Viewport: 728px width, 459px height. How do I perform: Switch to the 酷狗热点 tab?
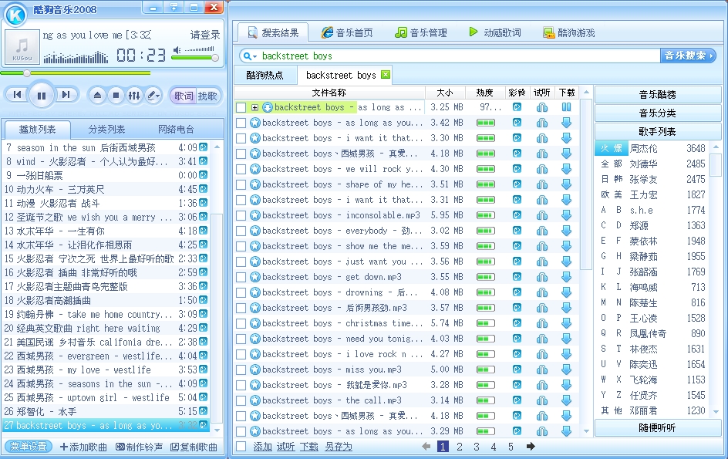point(265,76)
